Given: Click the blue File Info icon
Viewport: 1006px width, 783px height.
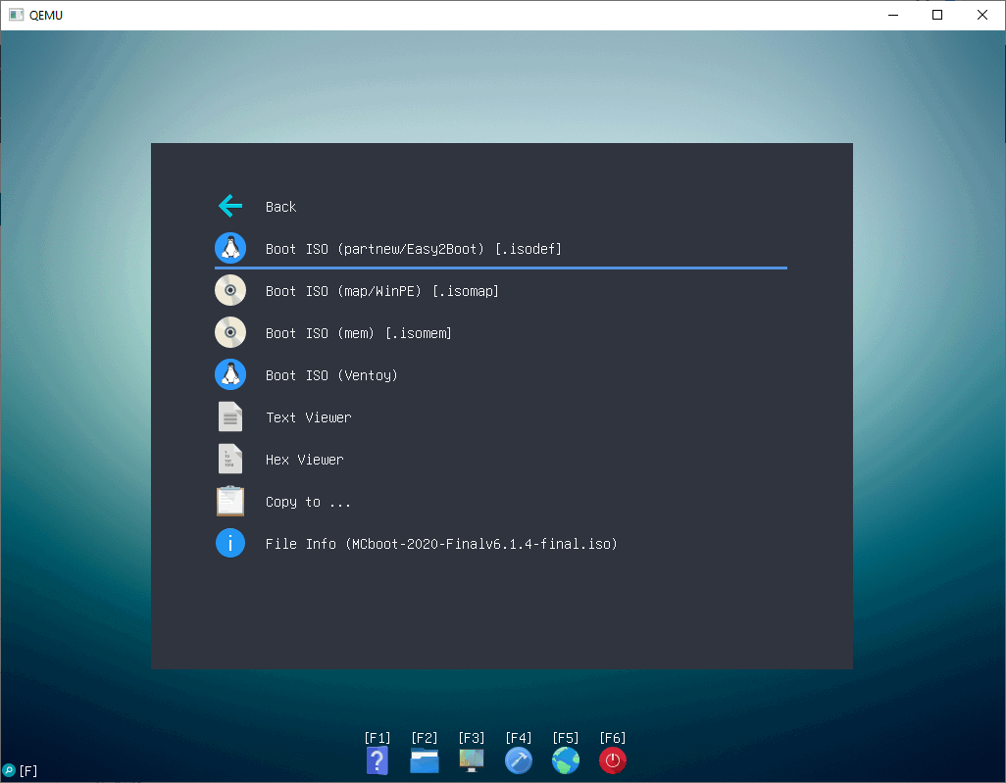Looking at the screenshot, I should 230,543.
